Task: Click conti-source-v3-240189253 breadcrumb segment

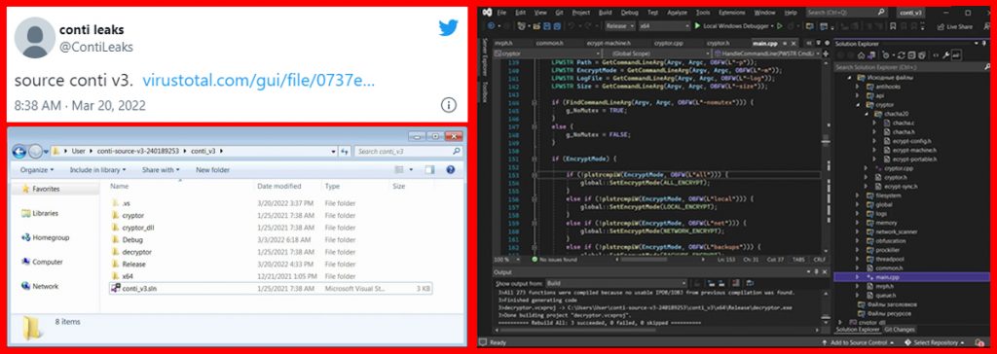Action: pyautogui.click(x=137, y=152)
